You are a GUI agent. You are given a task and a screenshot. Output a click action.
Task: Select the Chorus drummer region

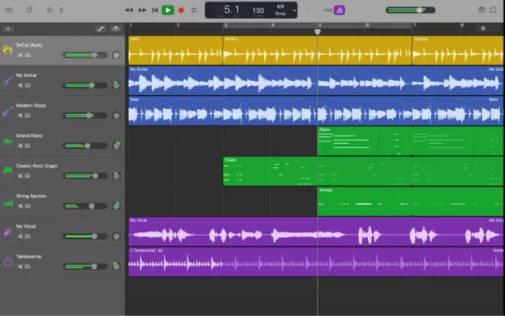(x=459, y=50)
